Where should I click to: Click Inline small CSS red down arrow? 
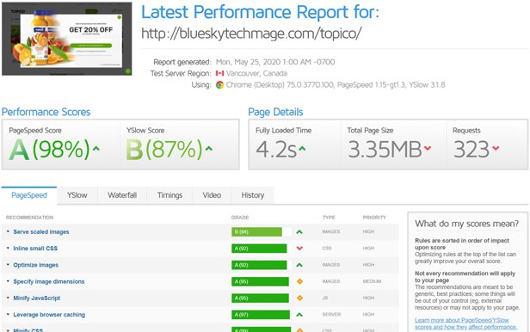coord(299,249)
